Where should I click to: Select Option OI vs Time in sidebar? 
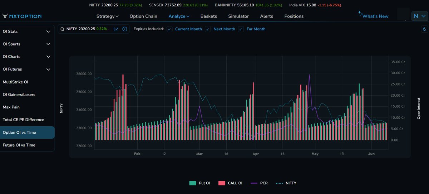[27, 132]
